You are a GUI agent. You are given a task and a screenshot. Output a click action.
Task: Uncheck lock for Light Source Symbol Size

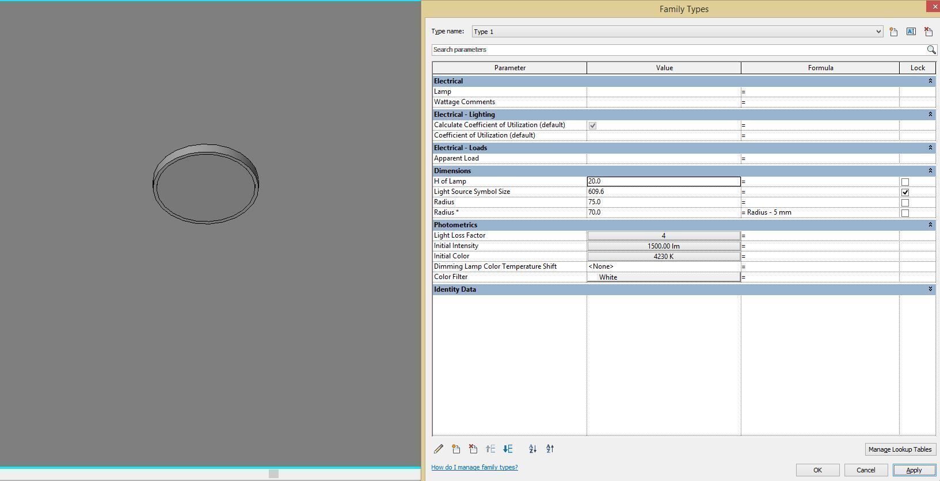pyautogui.click(x=905, y=192)
